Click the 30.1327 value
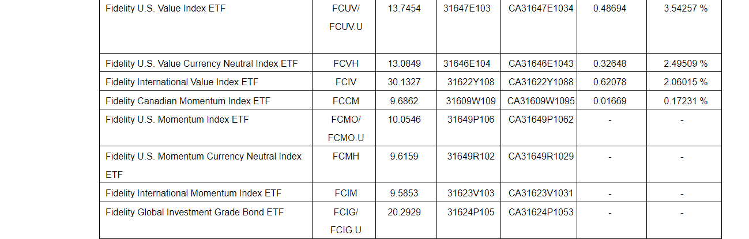 (x=404, y=82)
